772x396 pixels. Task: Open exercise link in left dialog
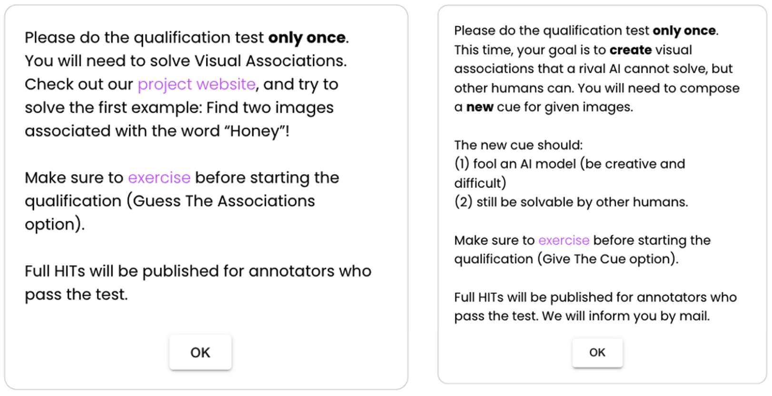pyautogui.click(x=159, y=178)
